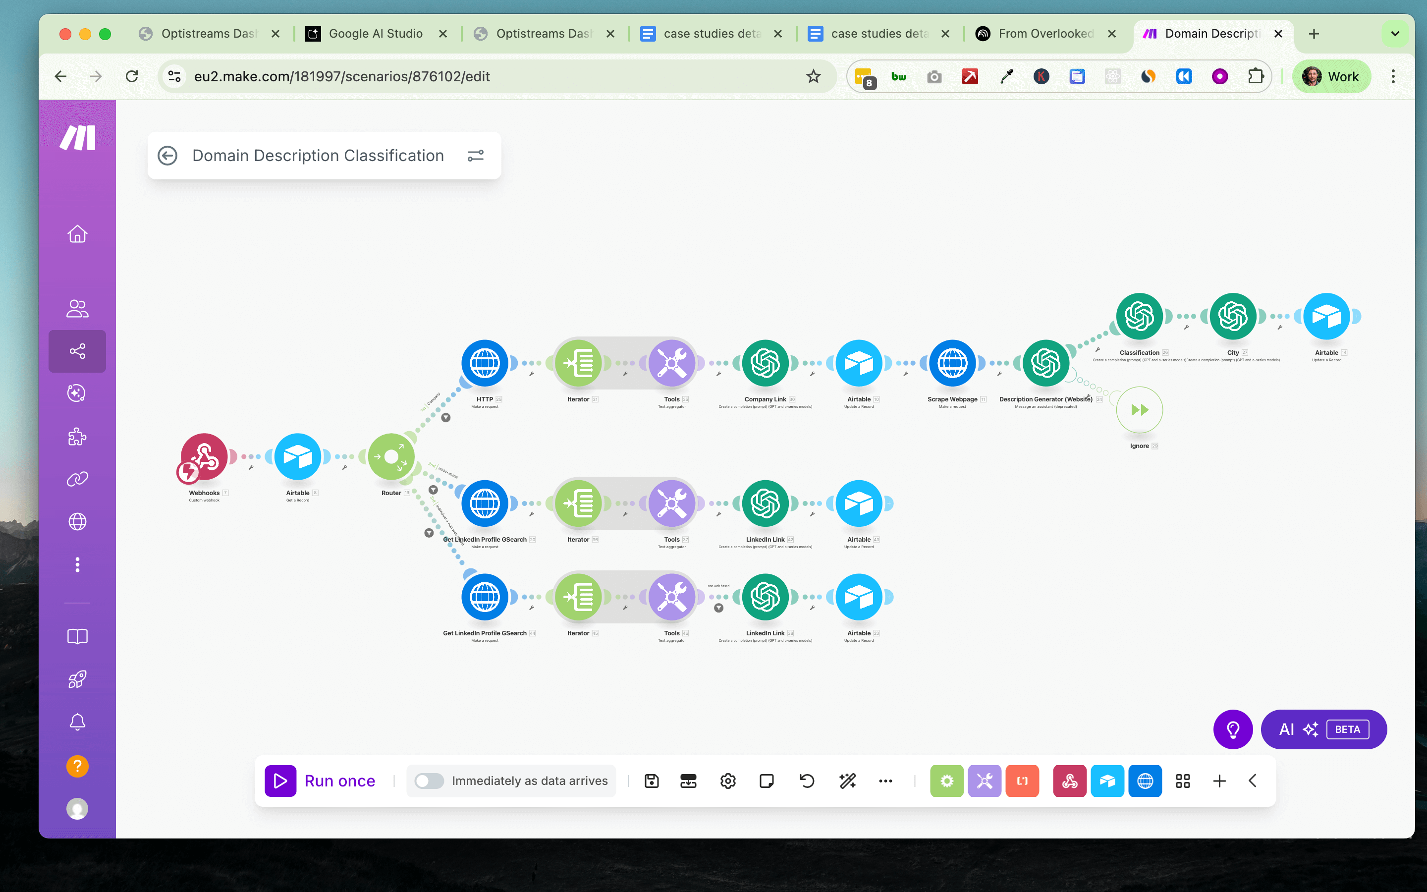Screen dimensions: 1427x892
Task: Open scenario settings gear in toolbar
Action: (728, 780)
